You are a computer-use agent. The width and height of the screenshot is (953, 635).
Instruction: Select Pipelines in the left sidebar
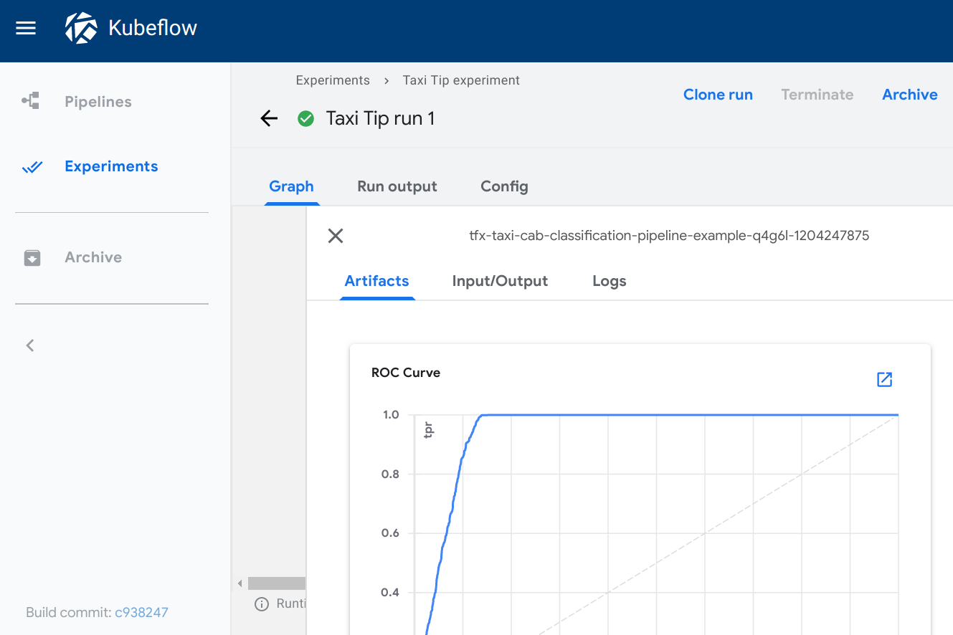pyautogui.click(x=98, y=102)
